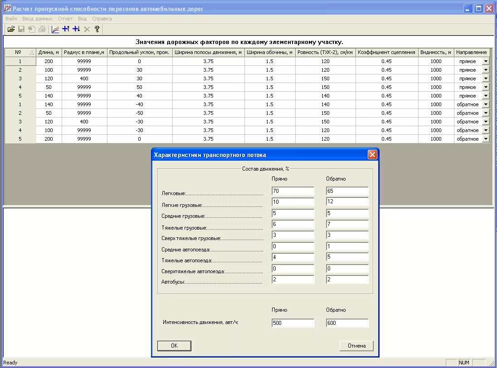Screen dimensions: 497x368
Task: Click the application icon in title bar
Action: point(7,8)
